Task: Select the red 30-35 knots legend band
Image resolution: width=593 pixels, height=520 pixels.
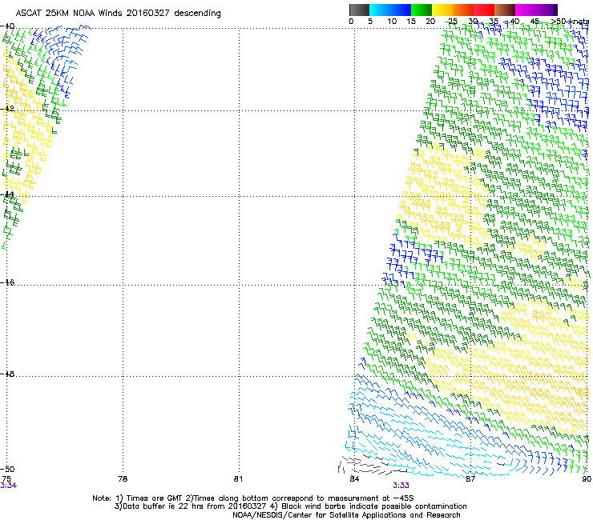Action: tap(484, 10)
